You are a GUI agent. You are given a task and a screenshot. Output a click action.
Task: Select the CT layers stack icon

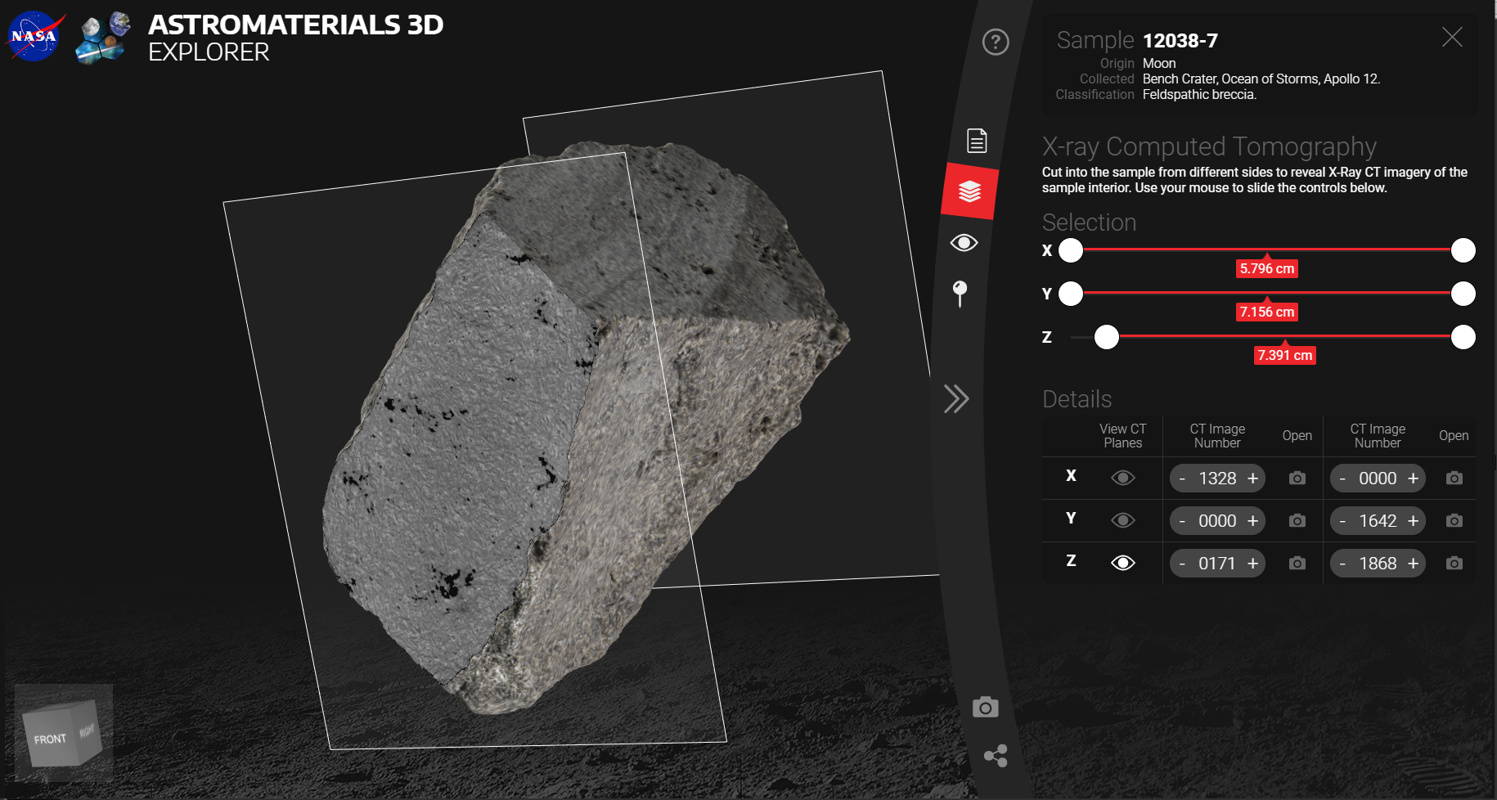(969, 191)
